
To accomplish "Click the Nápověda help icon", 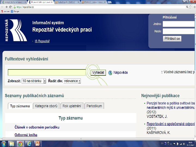I will pos(110,73).
